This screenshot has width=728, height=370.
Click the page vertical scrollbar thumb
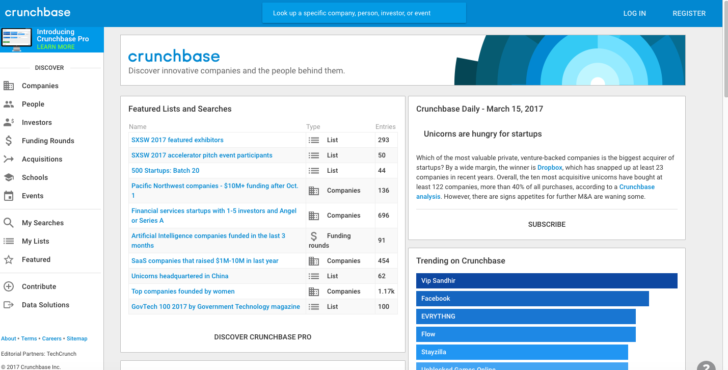[x=725, y=48]
